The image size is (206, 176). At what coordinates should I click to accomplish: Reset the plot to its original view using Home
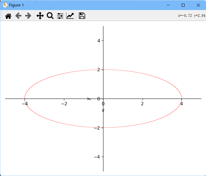pyautogui.click(x=8, y=16)
